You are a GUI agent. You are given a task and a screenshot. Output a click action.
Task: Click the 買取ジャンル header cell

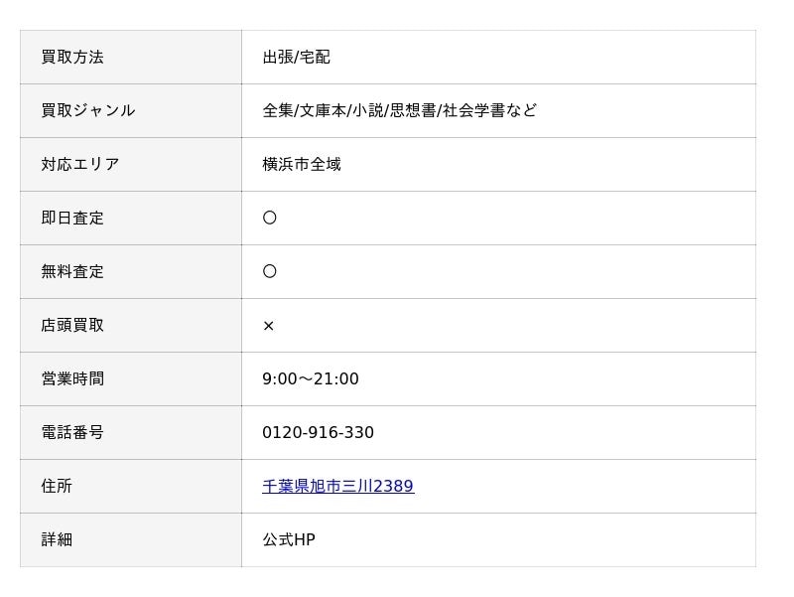click(131, 111)
